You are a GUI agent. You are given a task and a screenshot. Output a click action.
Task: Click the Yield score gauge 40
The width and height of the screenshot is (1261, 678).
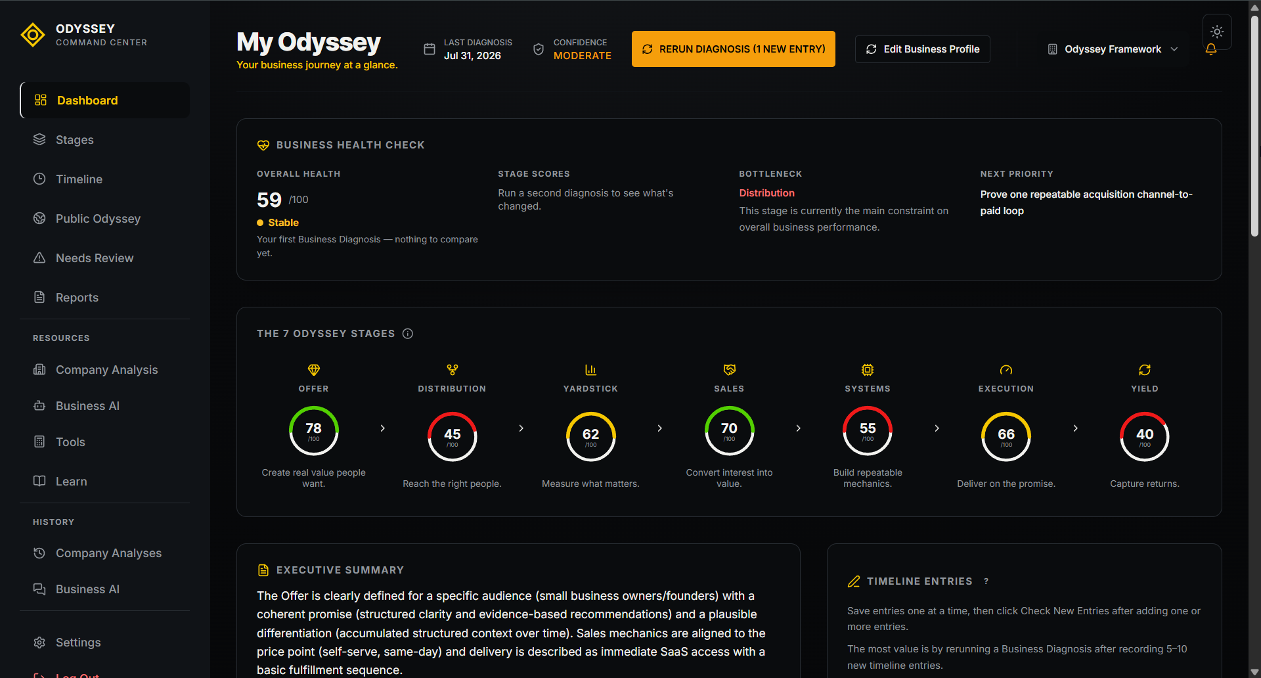(1145, 436)
